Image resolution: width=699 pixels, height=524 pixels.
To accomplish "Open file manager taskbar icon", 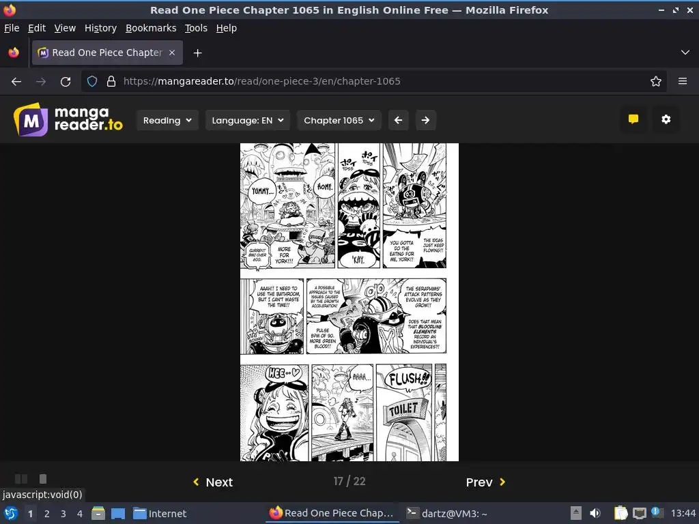I will [x=98, y=513].
